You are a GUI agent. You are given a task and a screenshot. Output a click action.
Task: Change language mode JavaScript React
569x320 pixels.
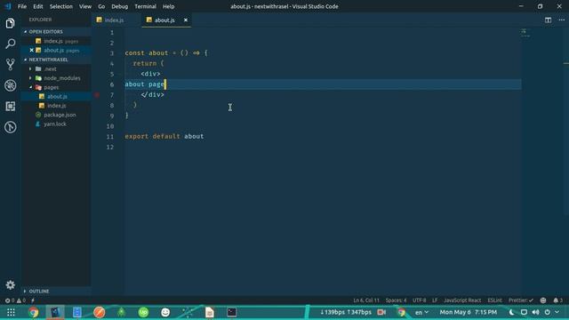(x=462, y=300)
